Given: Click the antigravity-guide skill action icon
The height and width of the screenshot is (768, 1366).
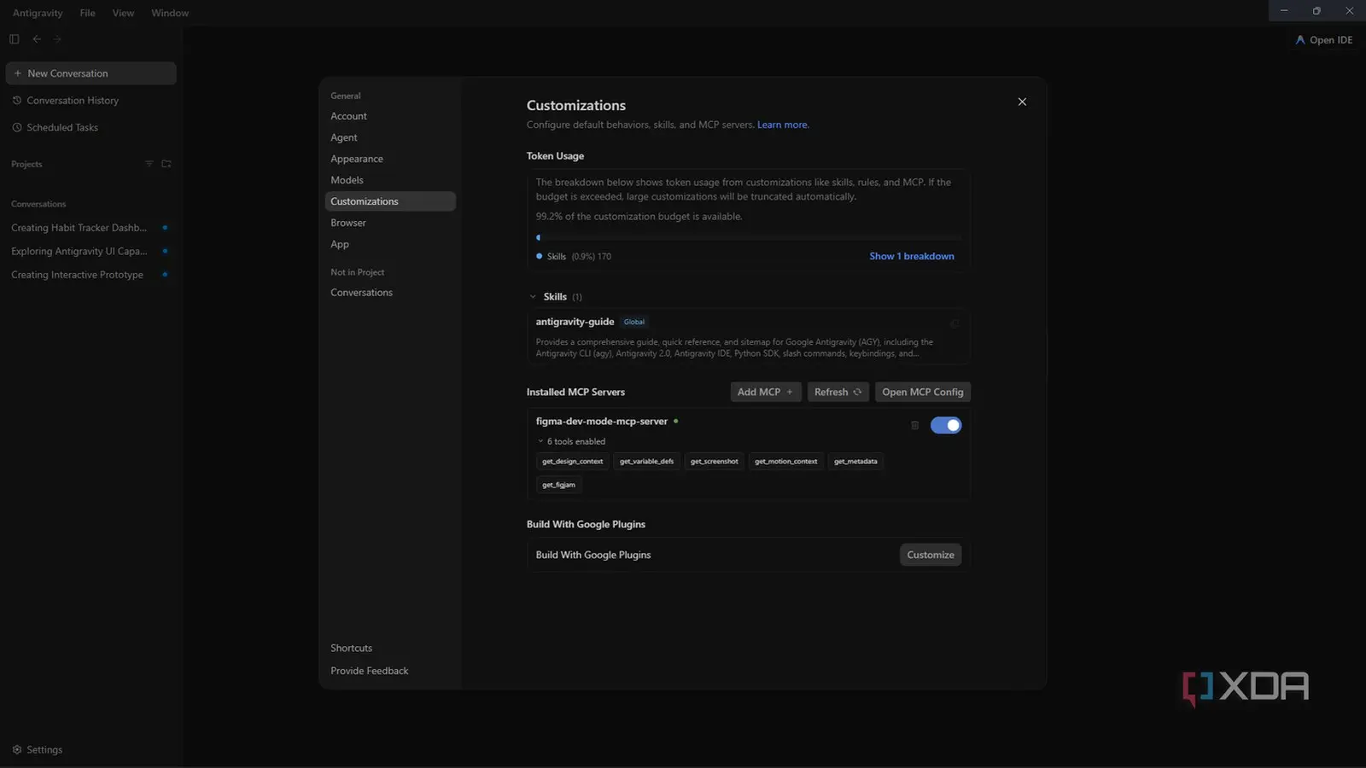Looking at the screenshot, I should pos(954,323).
